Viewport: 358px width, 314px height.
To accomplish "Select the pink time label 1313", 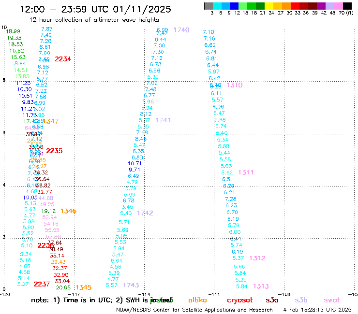I will [261, 286].
